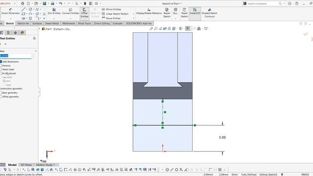Open the Smart Dimension dropdown arrow
Image resolution: width=313 pixels, height=176 pixels.
(x=11, y=19)
